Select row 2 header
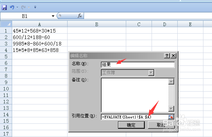The image size is (212, 137). pos(6,37)
